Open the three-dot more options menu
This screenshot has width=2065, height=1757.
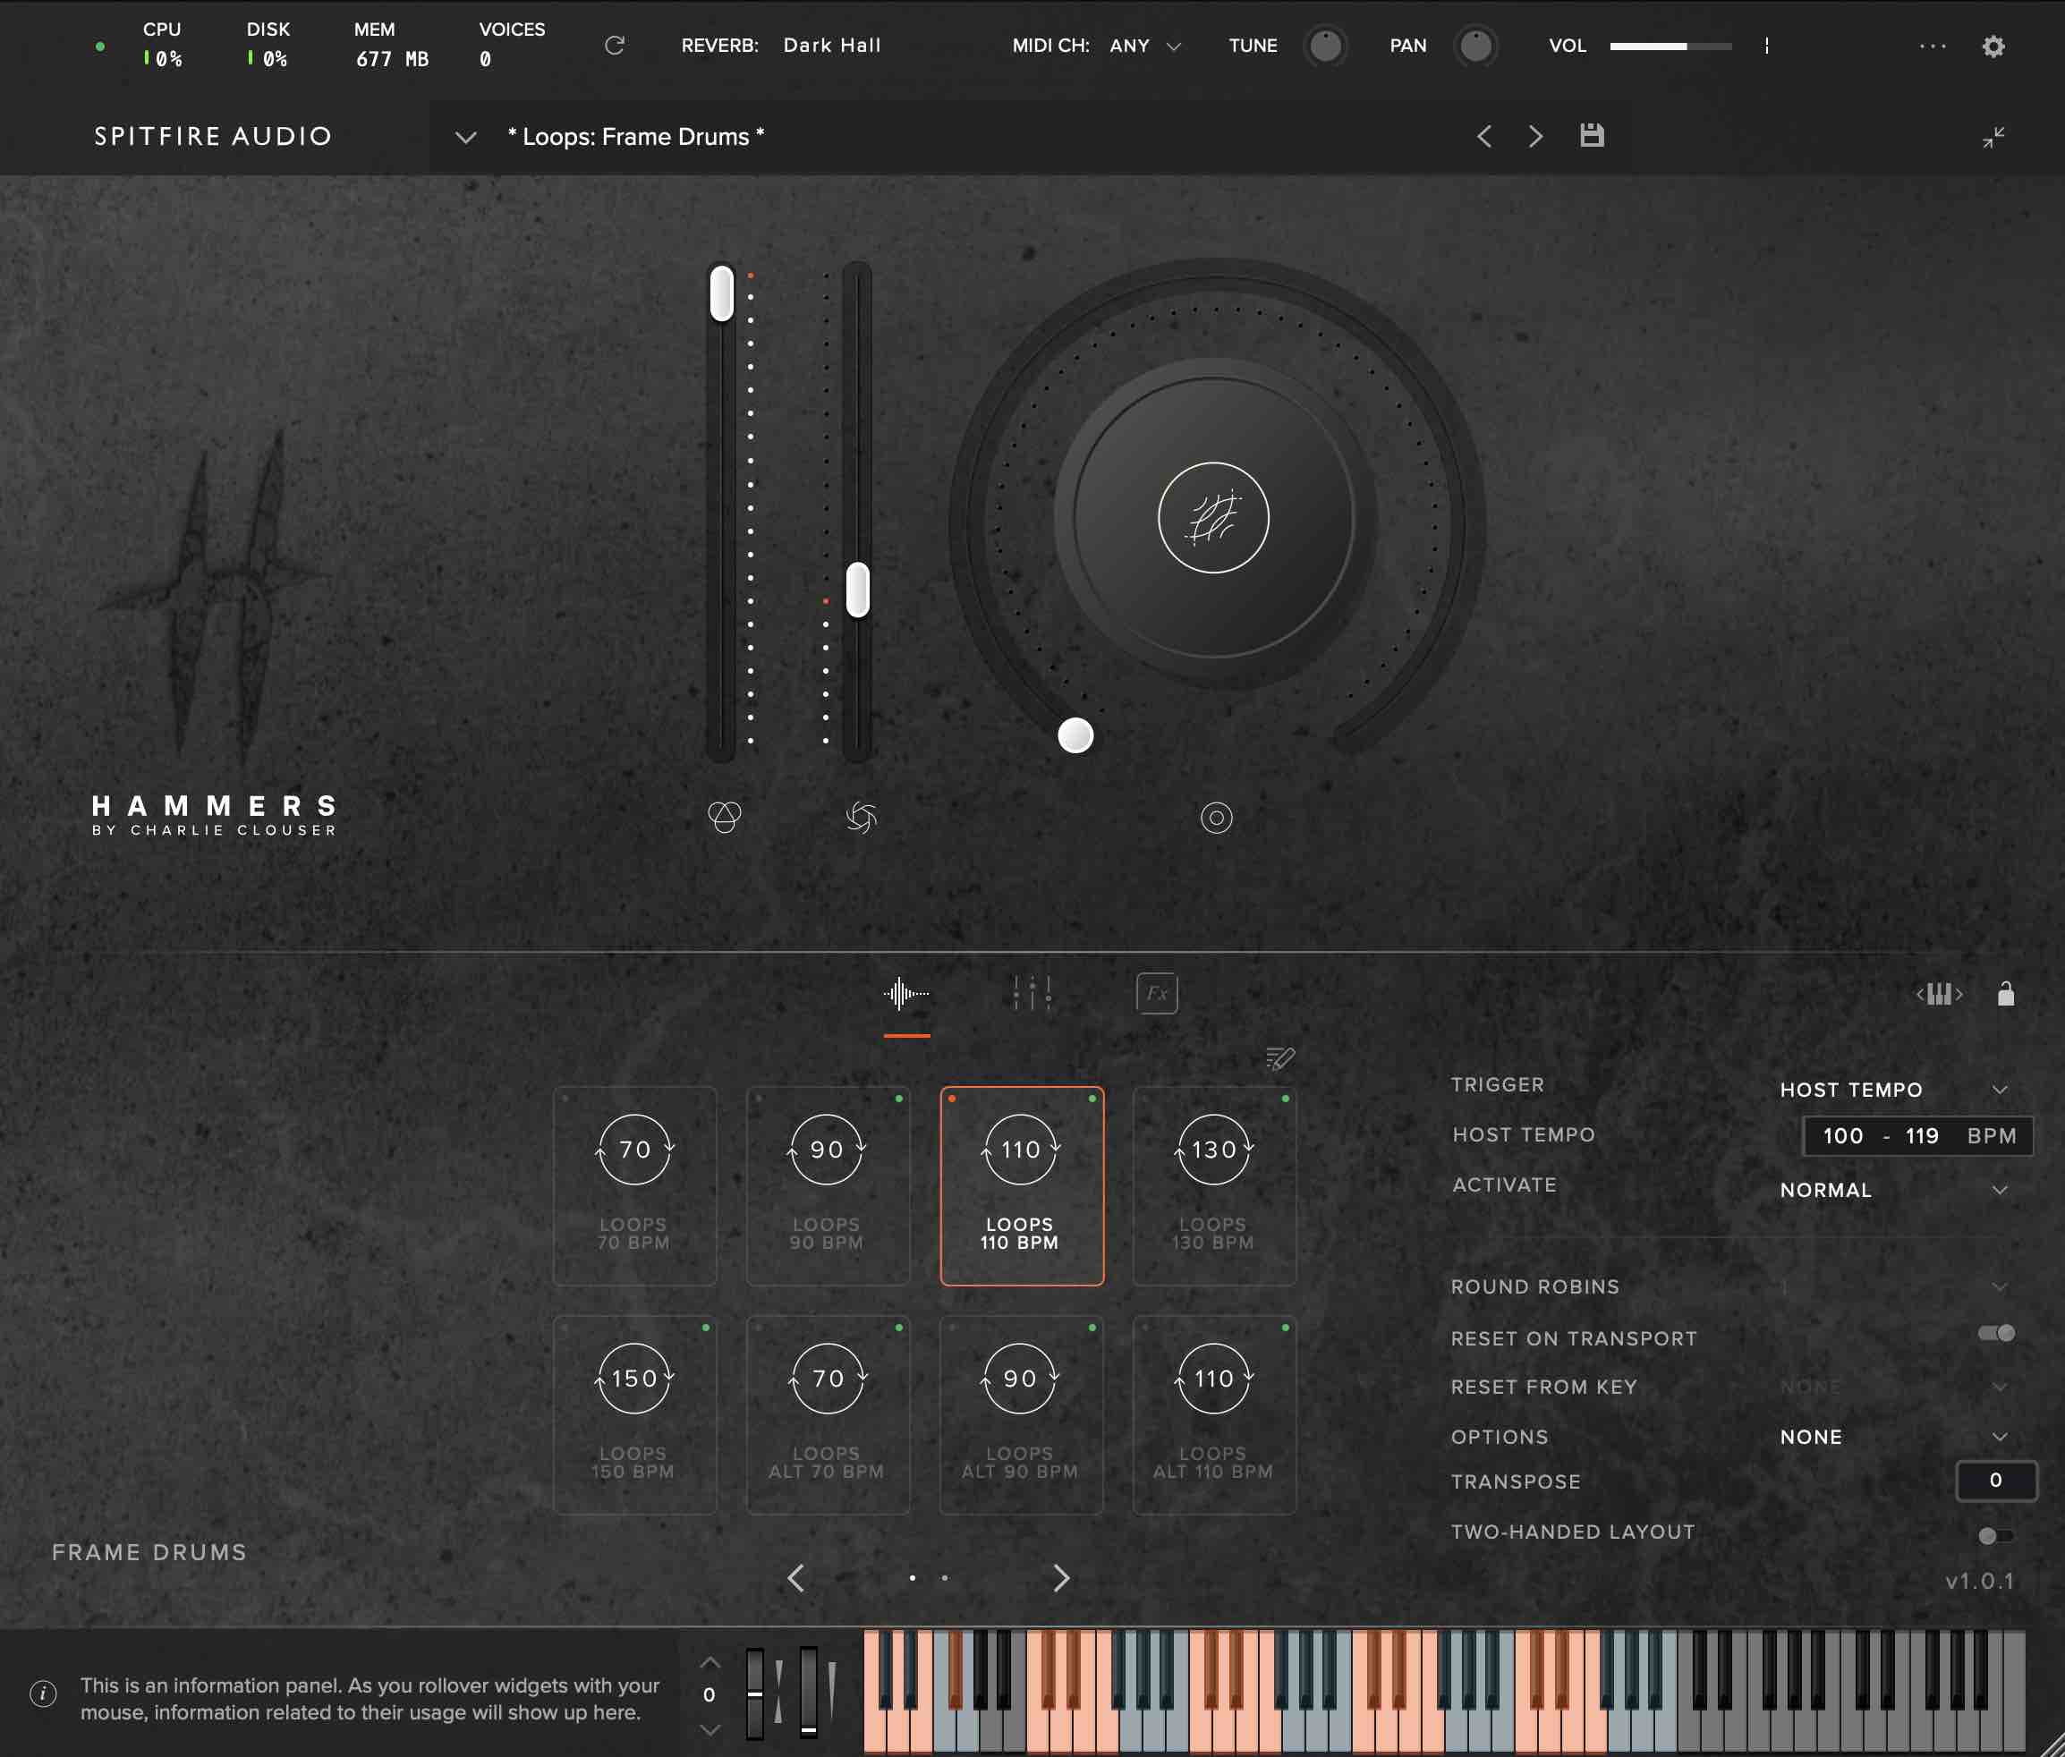(1933, 46)
